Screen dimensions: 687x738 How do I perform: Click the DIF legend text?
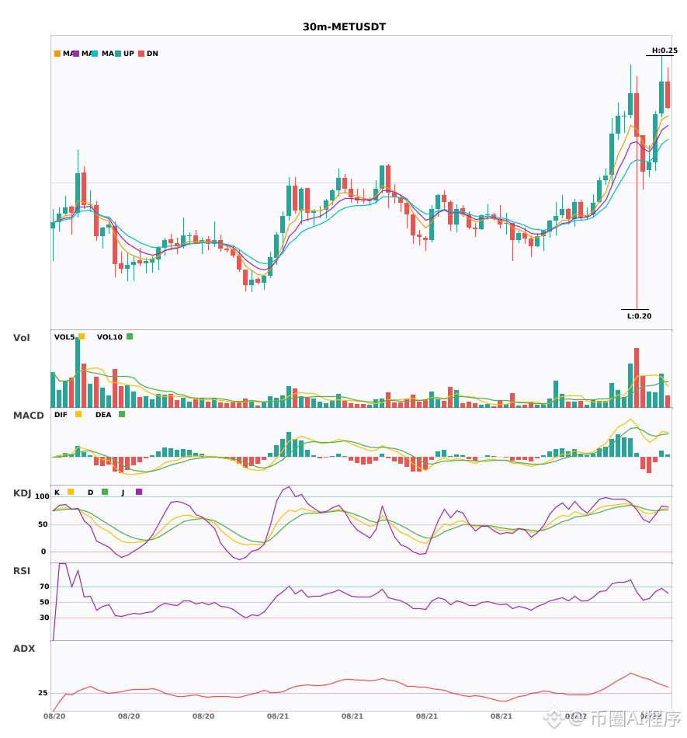click(x=61, y=415)
